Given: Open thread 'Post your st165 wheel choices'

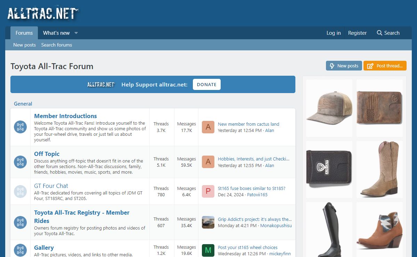Looking at the screenshot, I should 248,247.
